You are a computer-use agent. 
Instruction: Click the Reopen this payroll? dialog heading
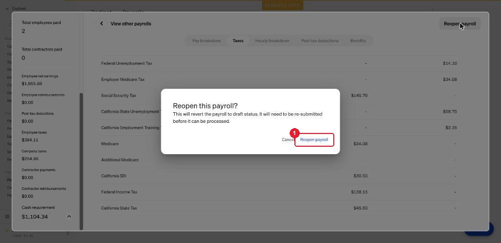[205, 106]
